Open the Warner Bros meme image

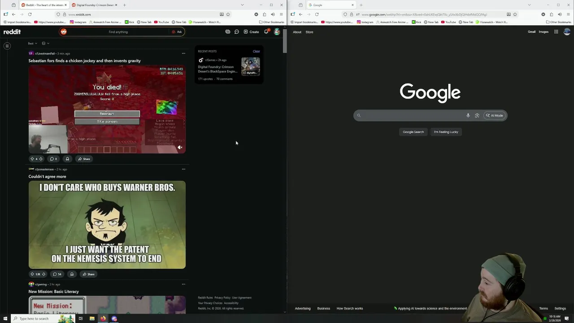point(107,225)
